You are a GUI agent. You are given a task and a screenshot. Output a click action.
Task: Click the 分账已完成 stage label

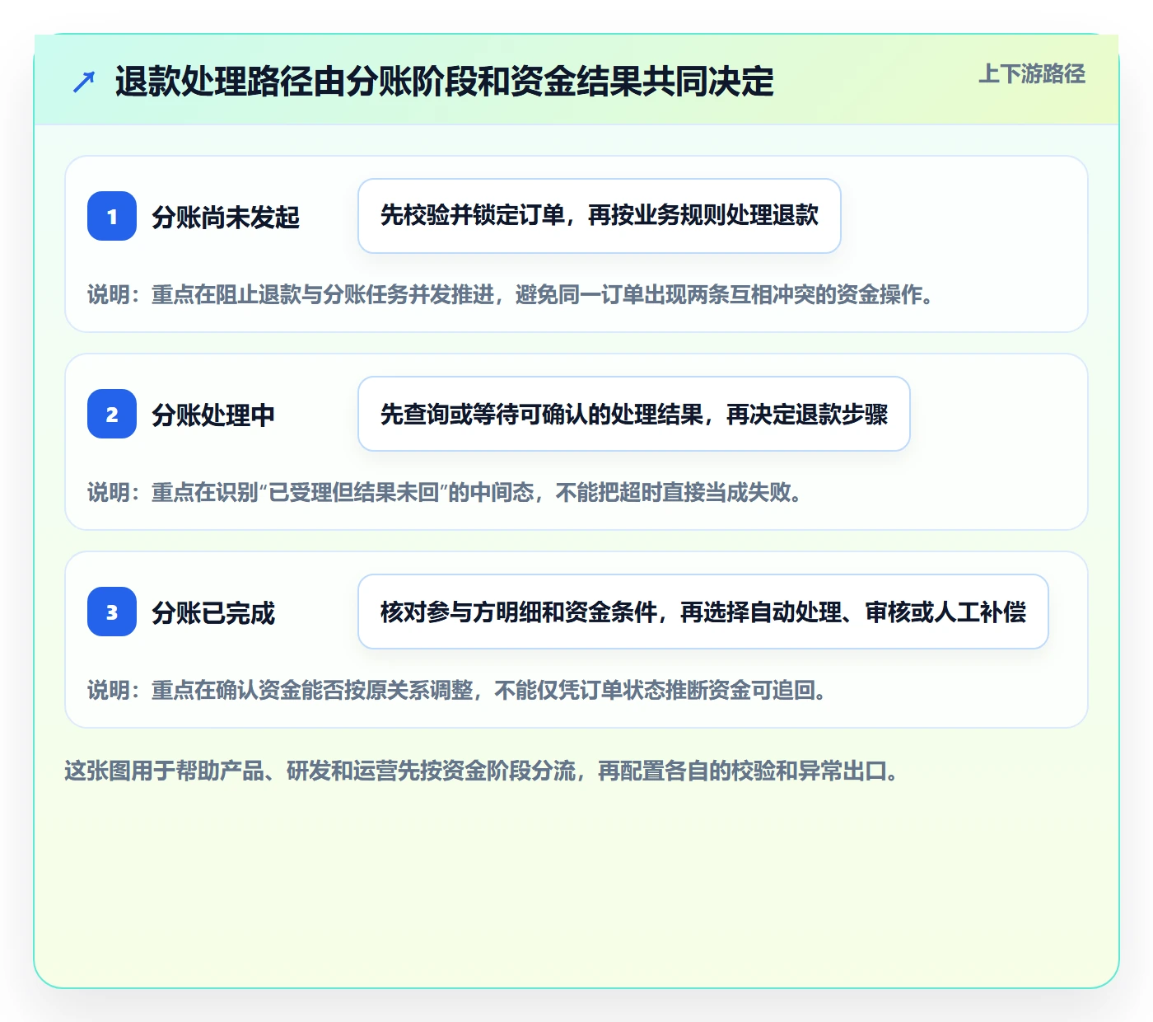point(213,613)
